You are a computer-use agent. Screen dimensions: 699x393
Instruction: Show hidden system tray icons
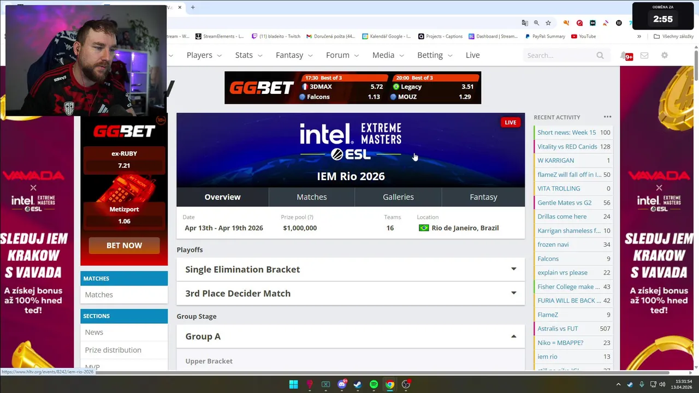(618, 384)
